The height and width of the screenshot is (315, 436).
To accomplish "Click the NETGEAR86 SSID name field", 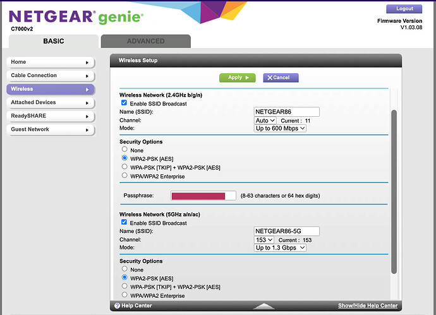I will coord(287,112).
